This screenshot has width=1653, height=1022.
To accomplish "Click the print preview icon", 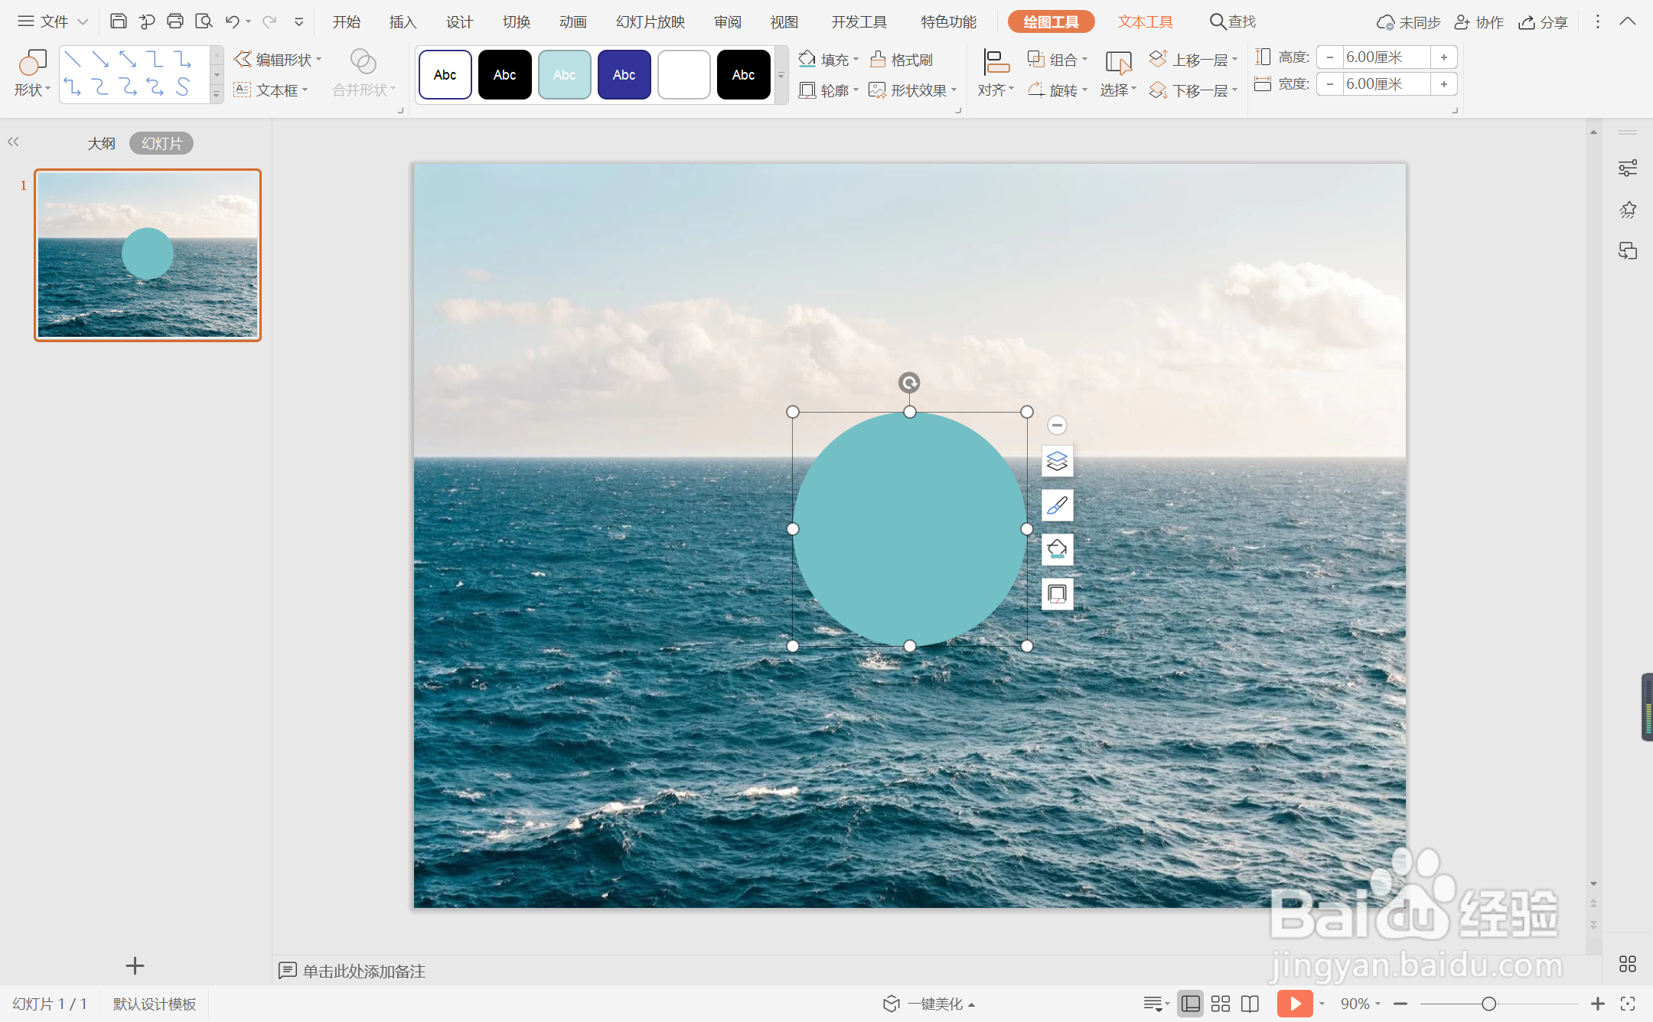I will [x=203, y=21].
